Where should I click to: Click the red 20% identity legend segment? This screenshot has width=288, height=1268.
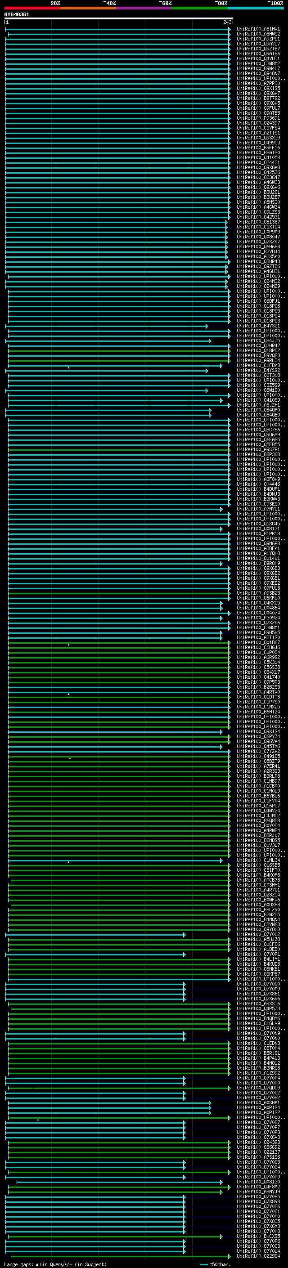tap(32, 8)
